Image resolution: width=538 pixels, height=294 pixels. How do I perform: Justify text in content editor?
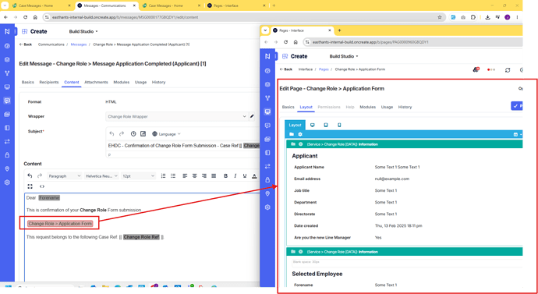(x=214, y=176)
